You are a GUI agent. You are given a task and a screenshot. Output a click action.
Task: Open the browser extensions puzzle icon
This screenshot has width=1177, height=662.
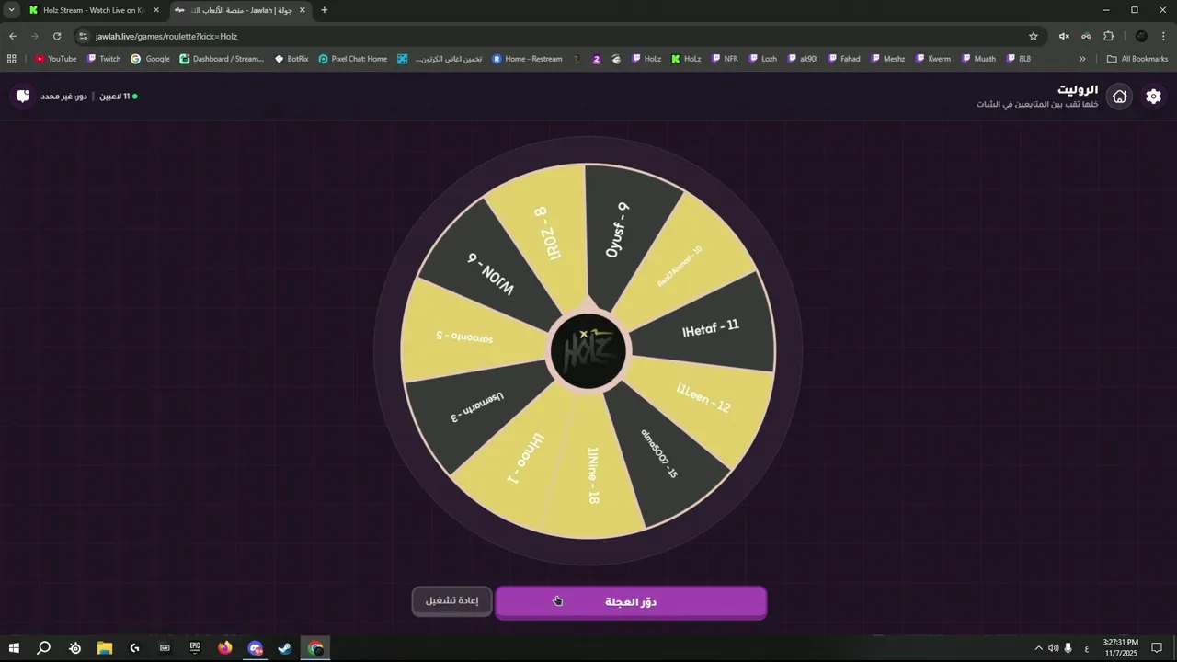(x=1108, y=36)
